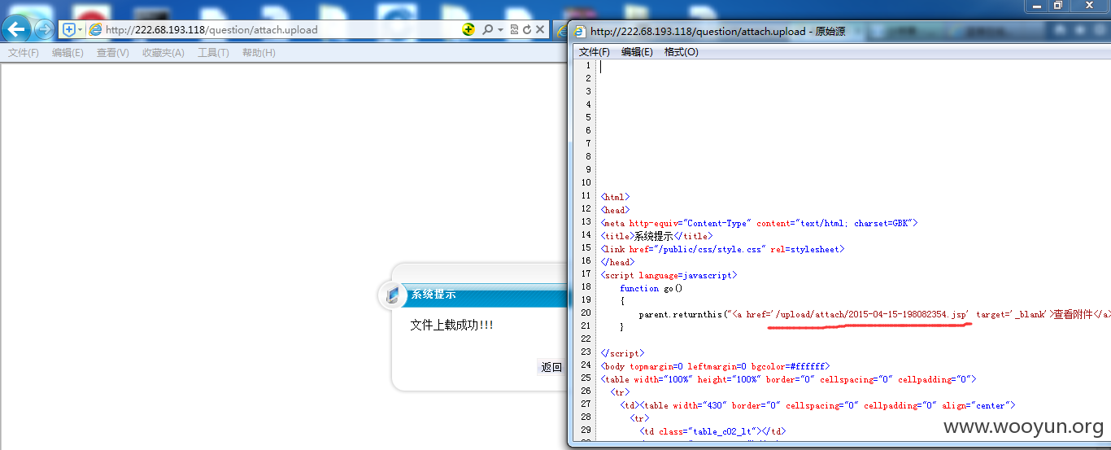Toggle the compatibility view broken-page icon
The height and width of the screenshot is (450, 1111).
pos(514,29)
